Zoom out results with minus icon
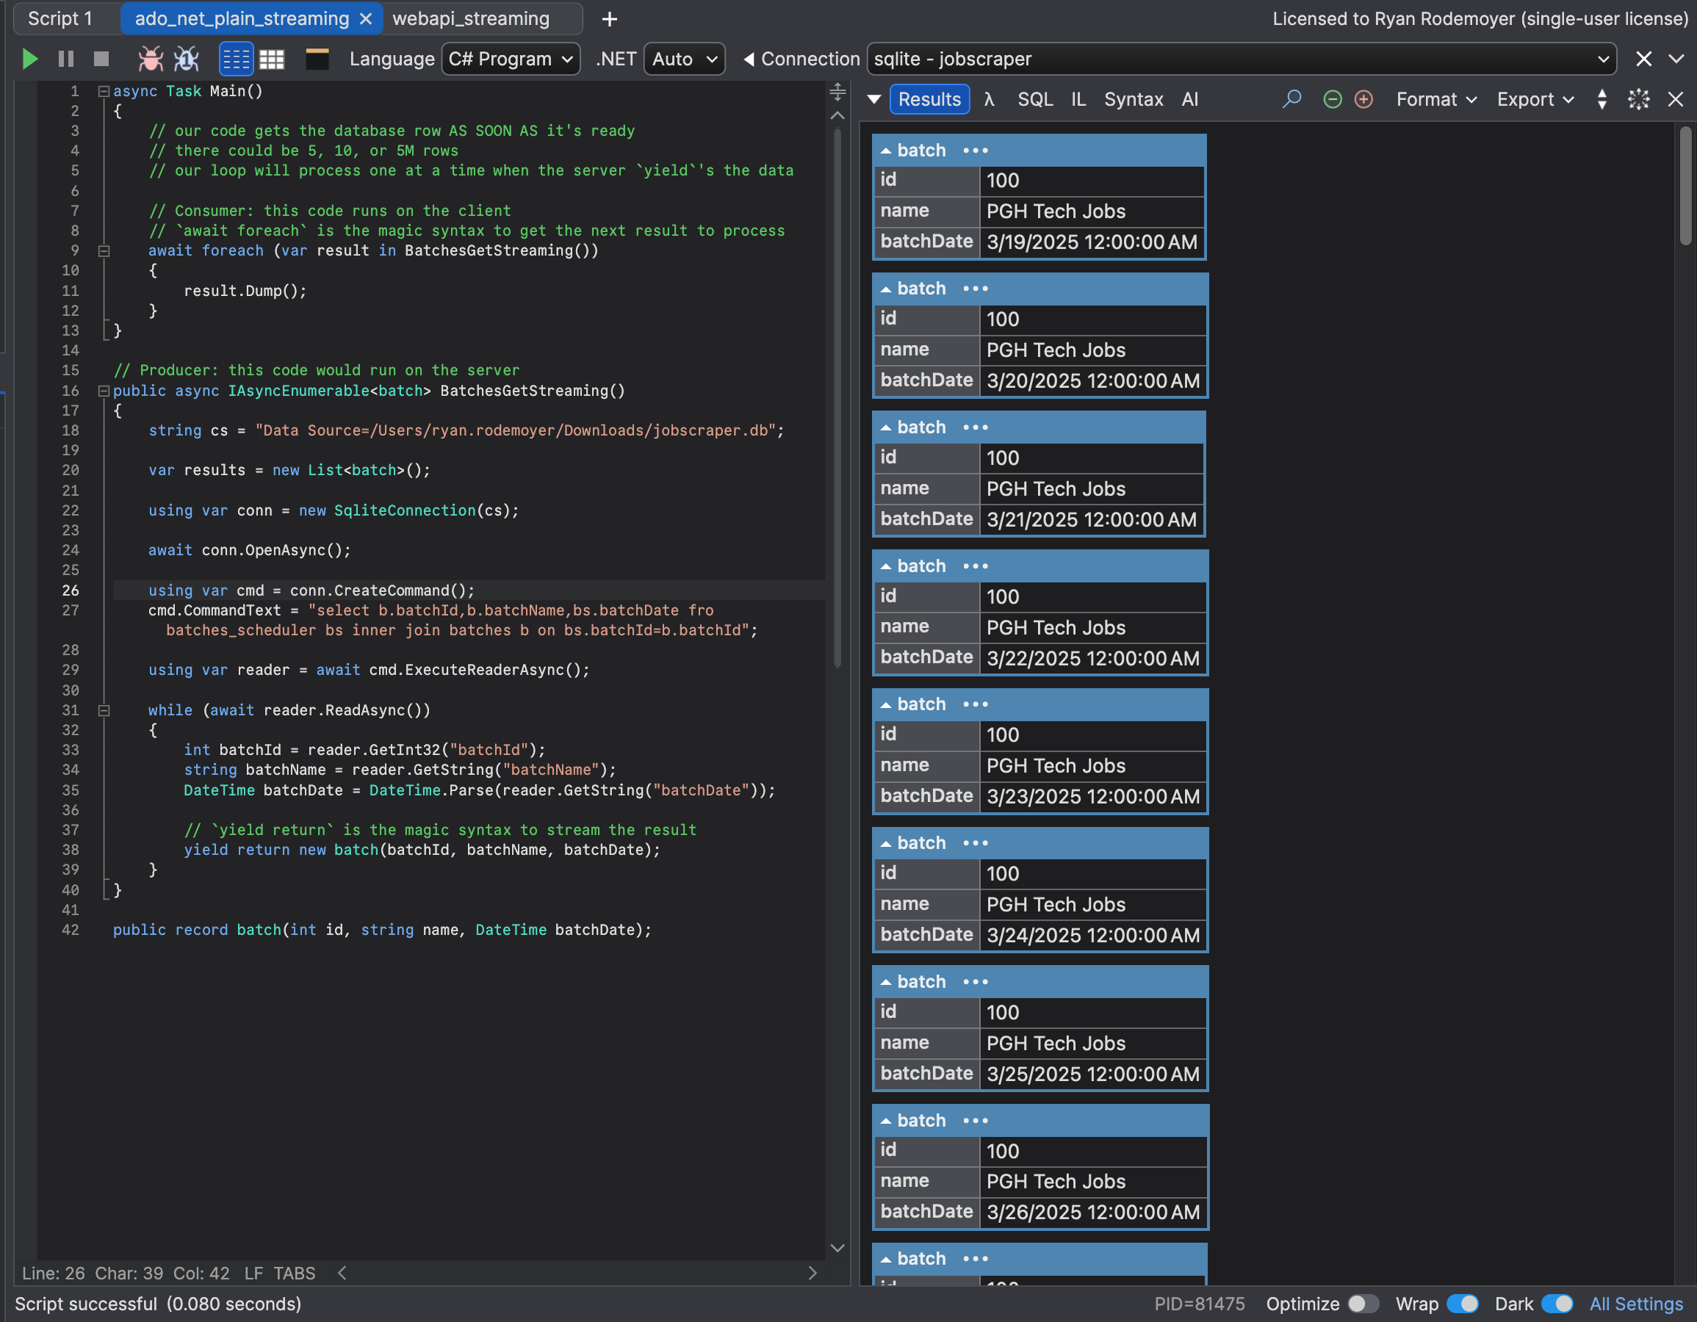This screenshot has width=1697, height=1322. coord(1333,99)
